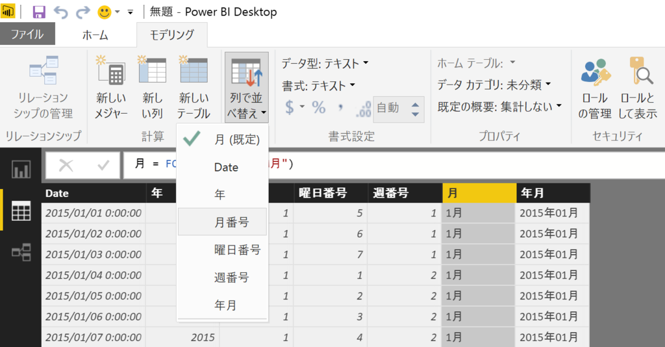Viewport: 665px width, 347px height.
Task: Click ロールとして表示 (view as roles)
Action: (x=638, y=87)
